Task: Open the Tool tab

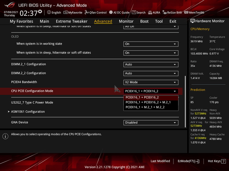Action: tap(159, 21)
